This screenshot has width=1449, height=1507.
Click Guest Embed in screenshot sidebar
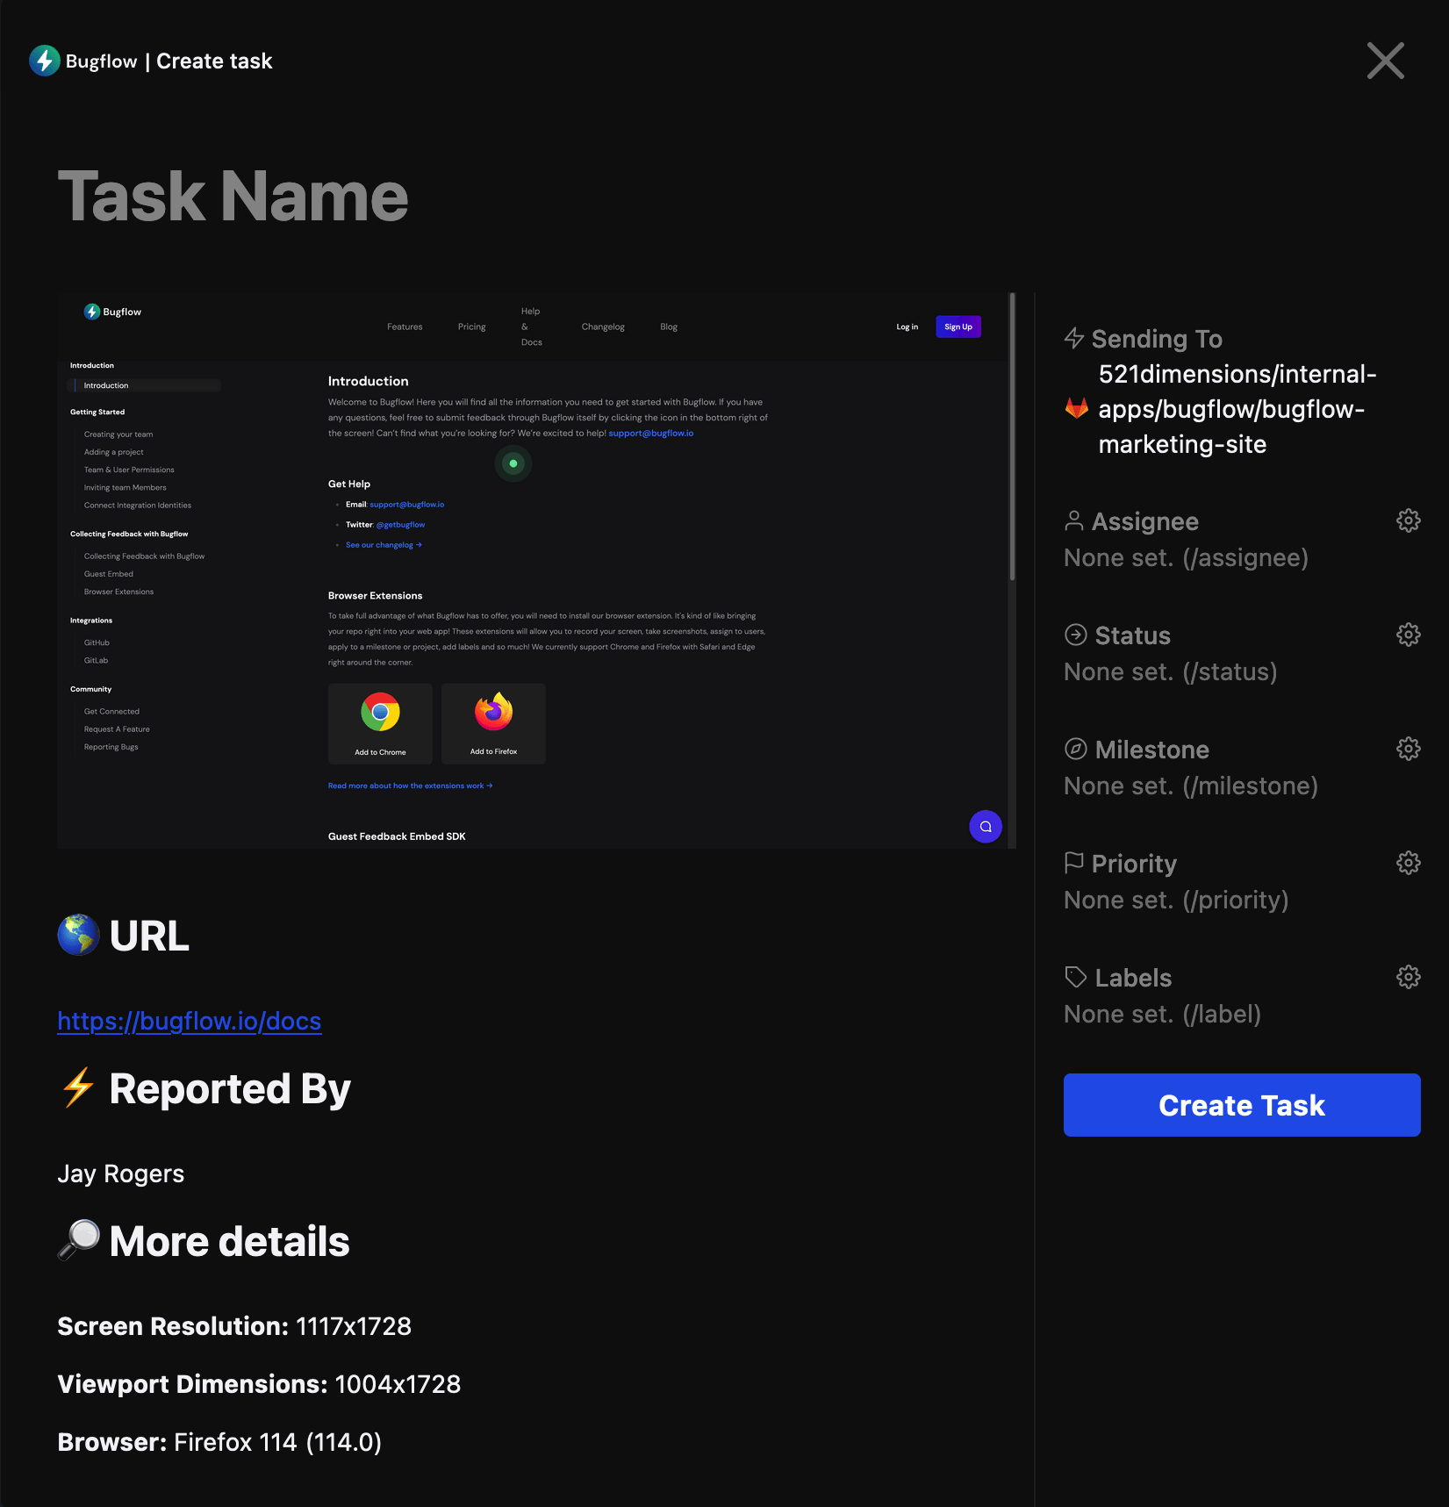pyautogui.click(x=109, y=574)
